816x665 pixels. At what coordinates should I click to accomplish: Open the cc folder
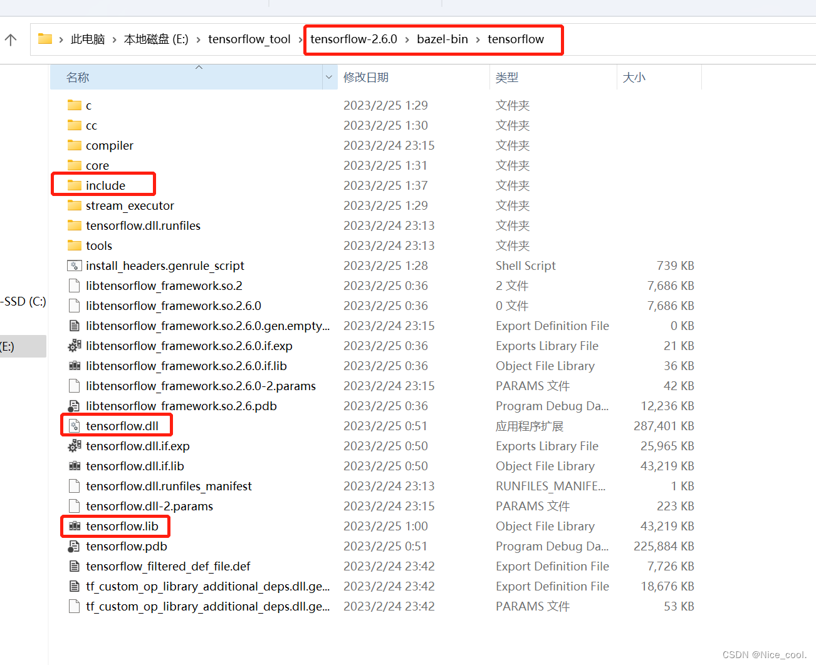(90, 125)
